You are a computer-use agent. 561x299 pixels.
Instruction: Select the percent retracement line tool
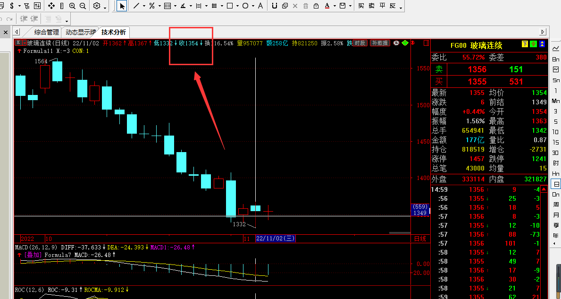click(152, 6)
